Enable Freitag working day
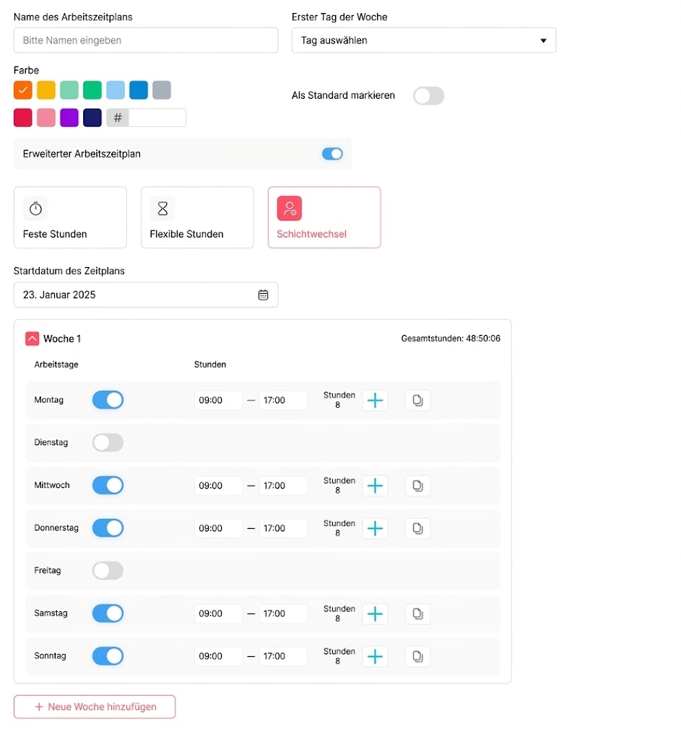The height and width of the screenshot is (739, 681). coord(108,571)
